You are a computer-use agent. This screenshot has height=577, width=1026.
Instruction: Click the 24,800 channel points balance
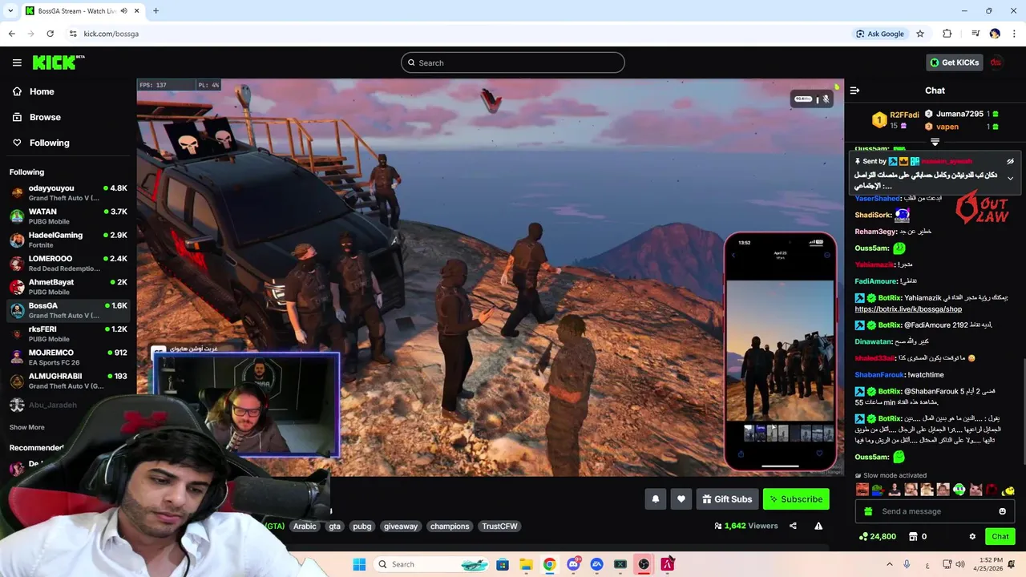877,537
